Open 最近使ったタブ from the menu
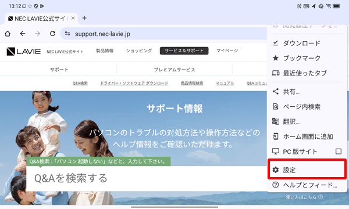Screen dimensions: 349x209 pyautogui.click(x=307, y=73)
